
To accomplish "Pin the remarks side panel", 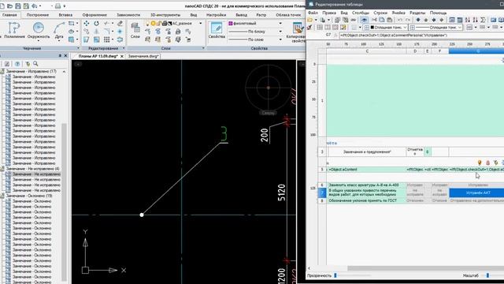I will [x=60, y=56].
